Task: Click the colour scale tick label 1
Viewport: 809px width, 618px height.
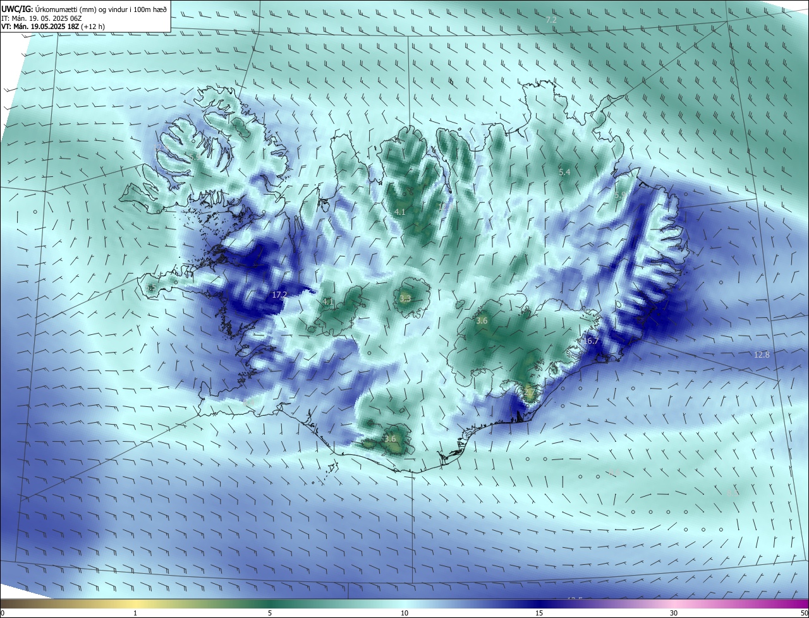Action: (135, 614)
